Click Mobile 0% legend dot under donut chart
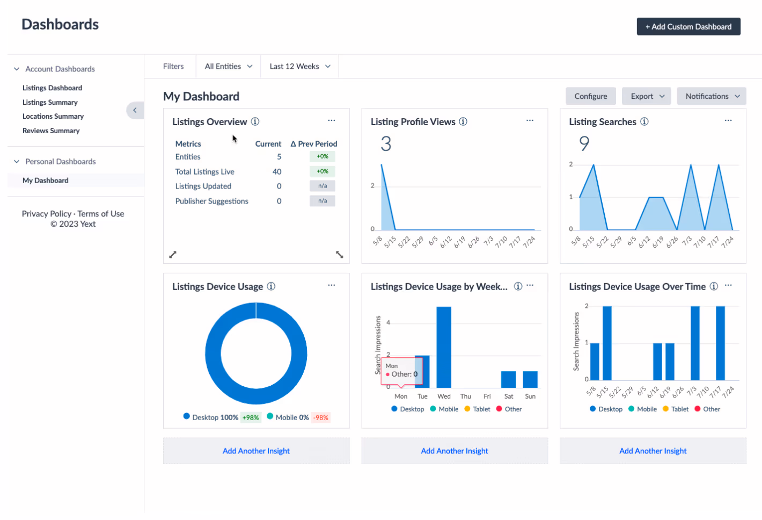 [270, 416]
